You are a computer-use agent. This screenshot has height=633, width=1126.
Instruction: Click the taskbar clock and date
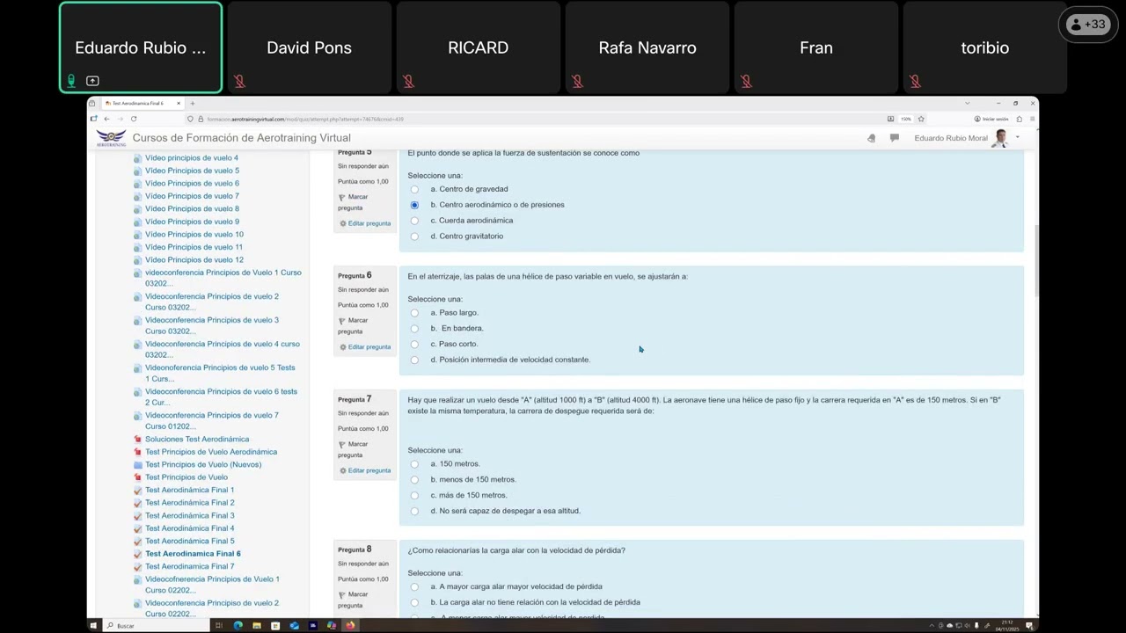pos(1007,626)
